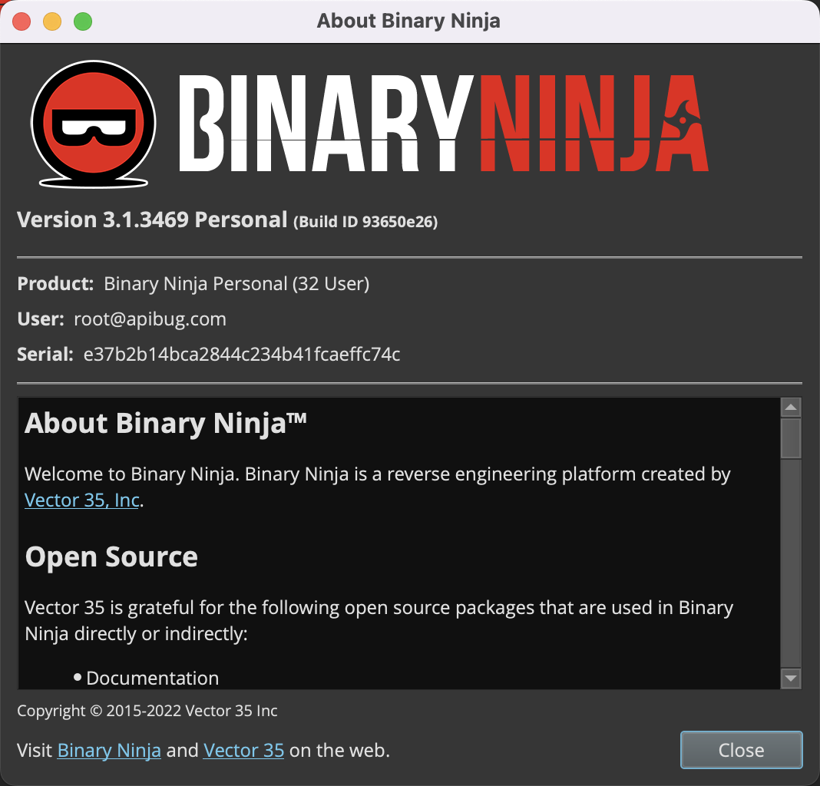The height and width of the screenshot is (786, 820).
Task: Click the Binary Ninja round mascot logo
Action: (94, 121)
